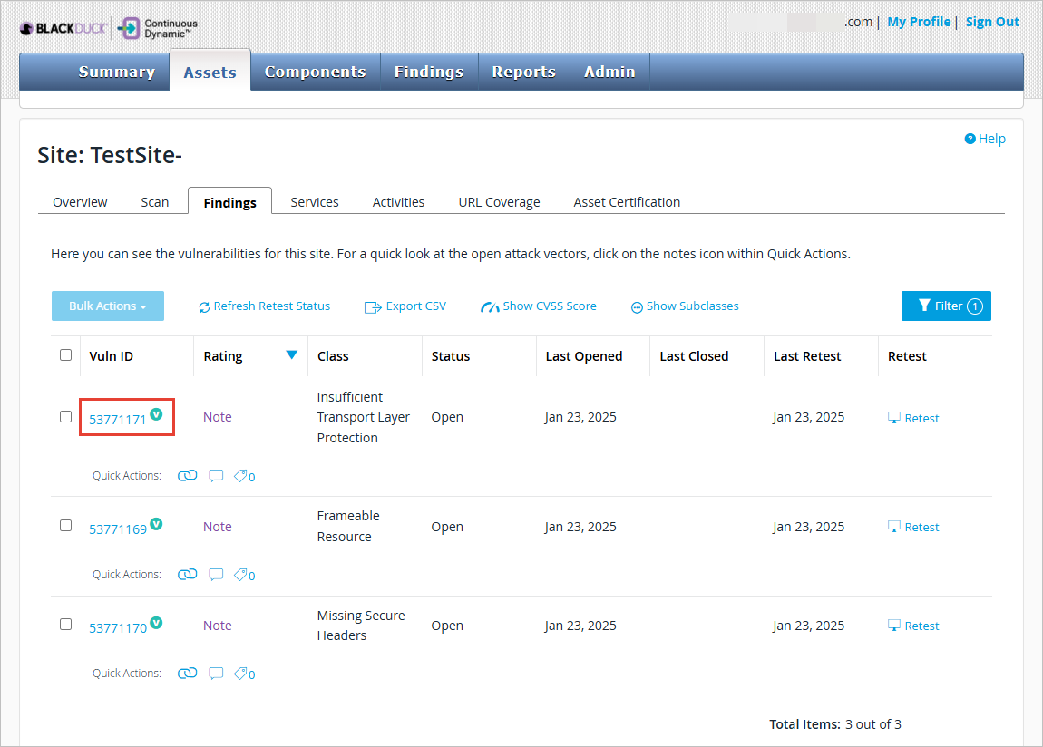Switch to the Asset Certification tab
The height and width of the screenshot is (747, 1043).
coord(627,202)
